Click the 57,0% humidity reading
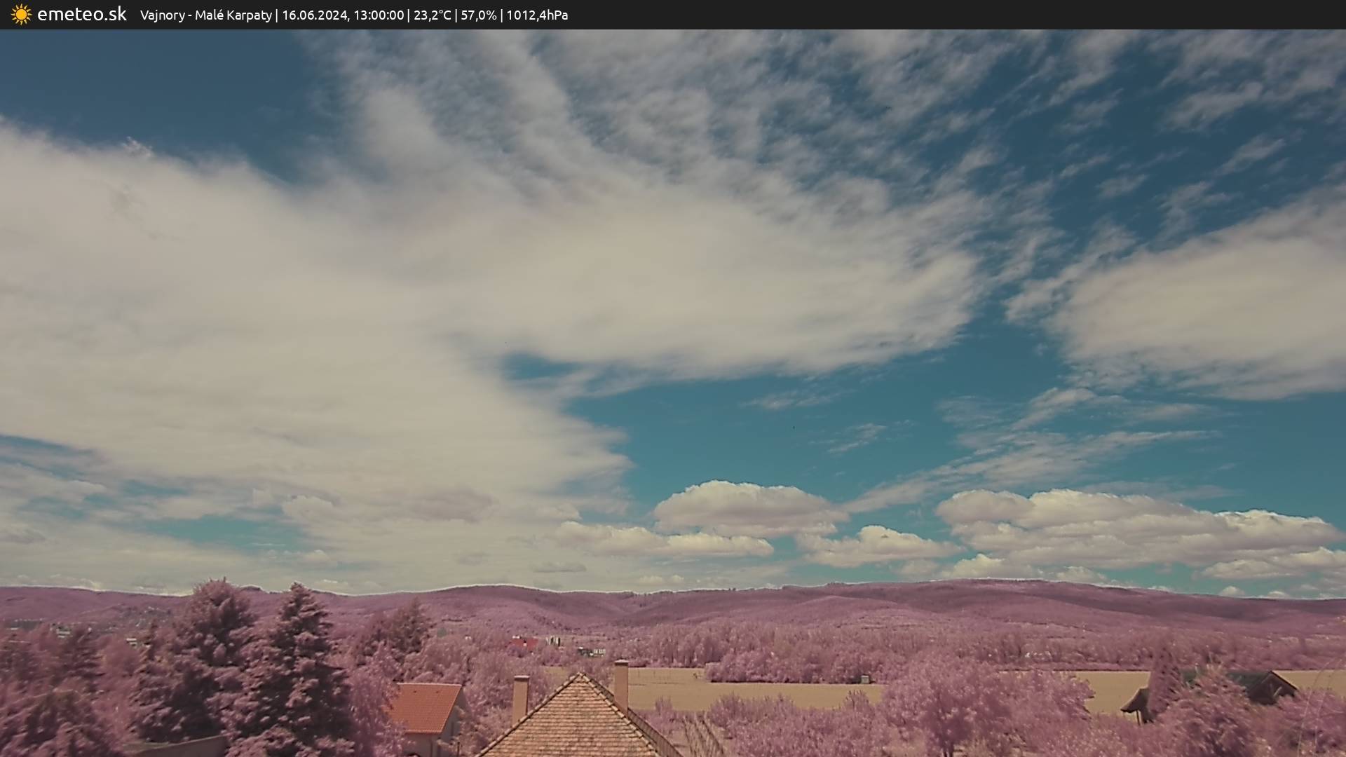The width and height of the screenshot is (1346, 757). (x=478, y=15)
